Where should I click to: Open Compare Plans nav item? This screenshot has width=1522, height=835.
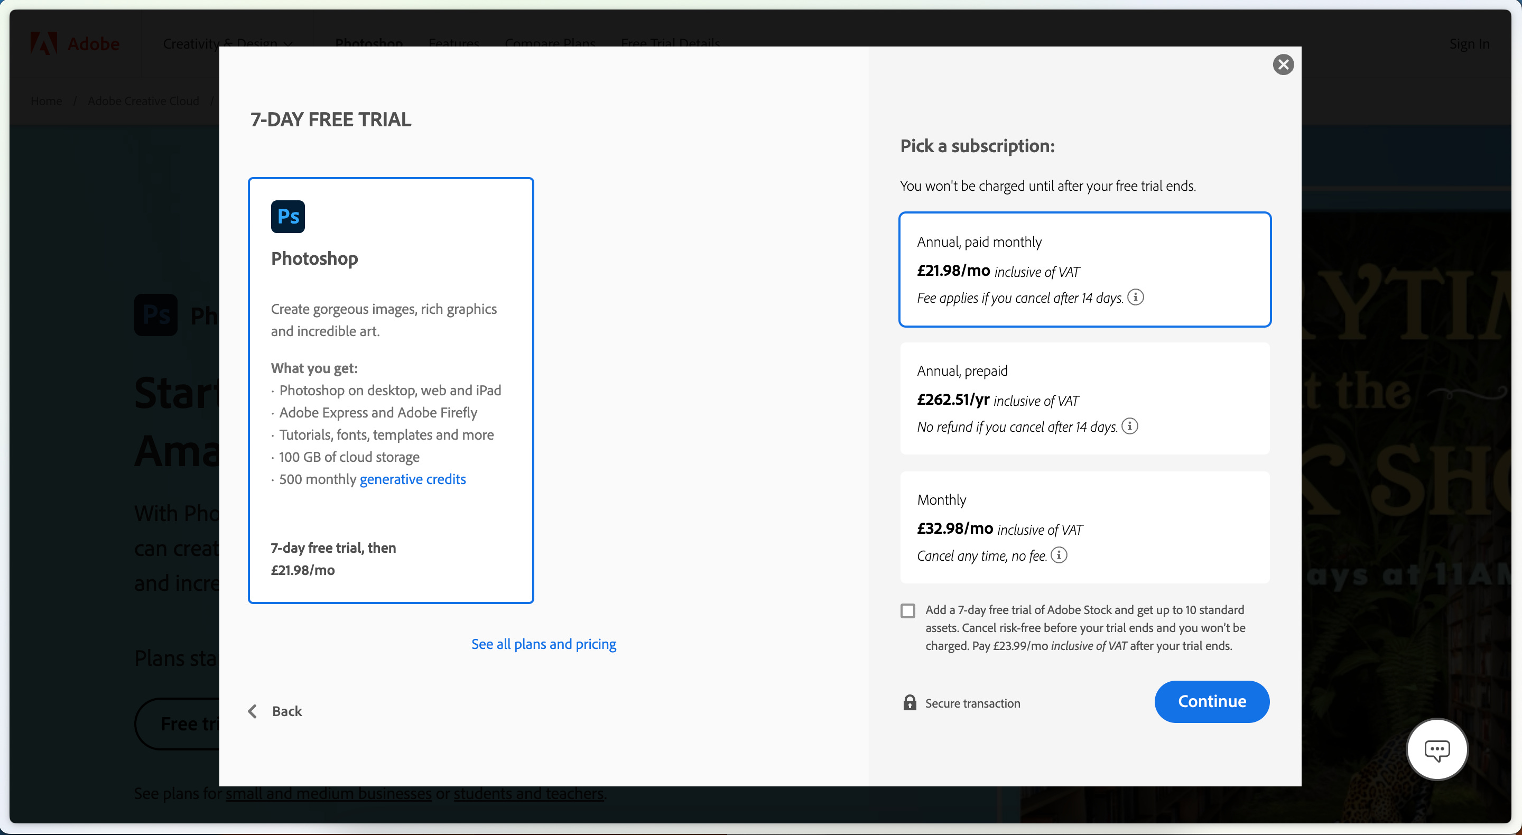tap(550, 43)
